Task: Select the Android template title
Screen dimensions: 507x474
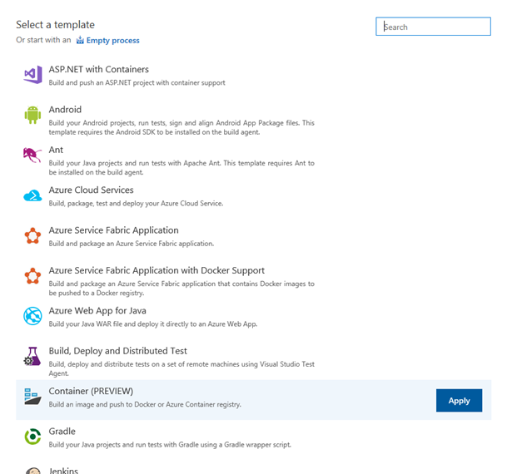Action: pyautogui.click(x=65, y=110)
